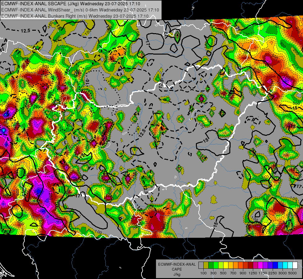Click the WindShear_ 0-6km header line

click(80, 10)
